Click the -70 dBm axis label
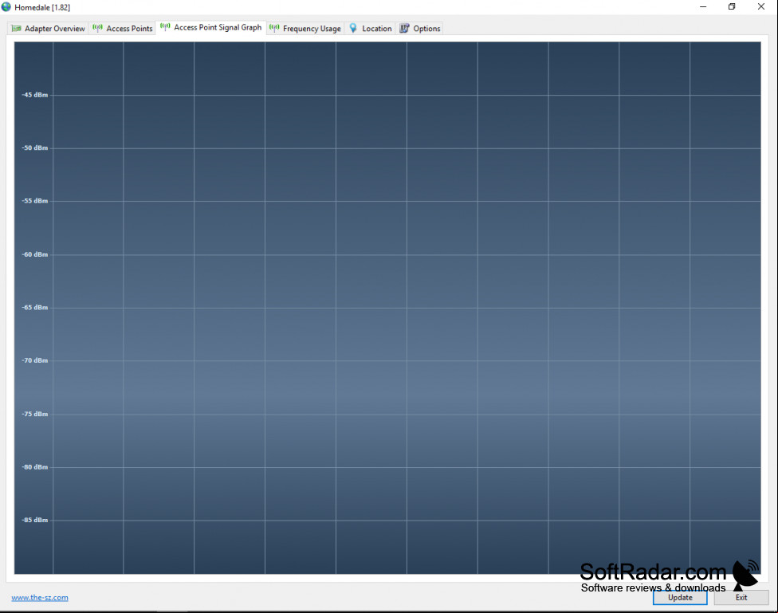Image resolution: width=778 pixels, height=613 pixels. click(35, 360)
